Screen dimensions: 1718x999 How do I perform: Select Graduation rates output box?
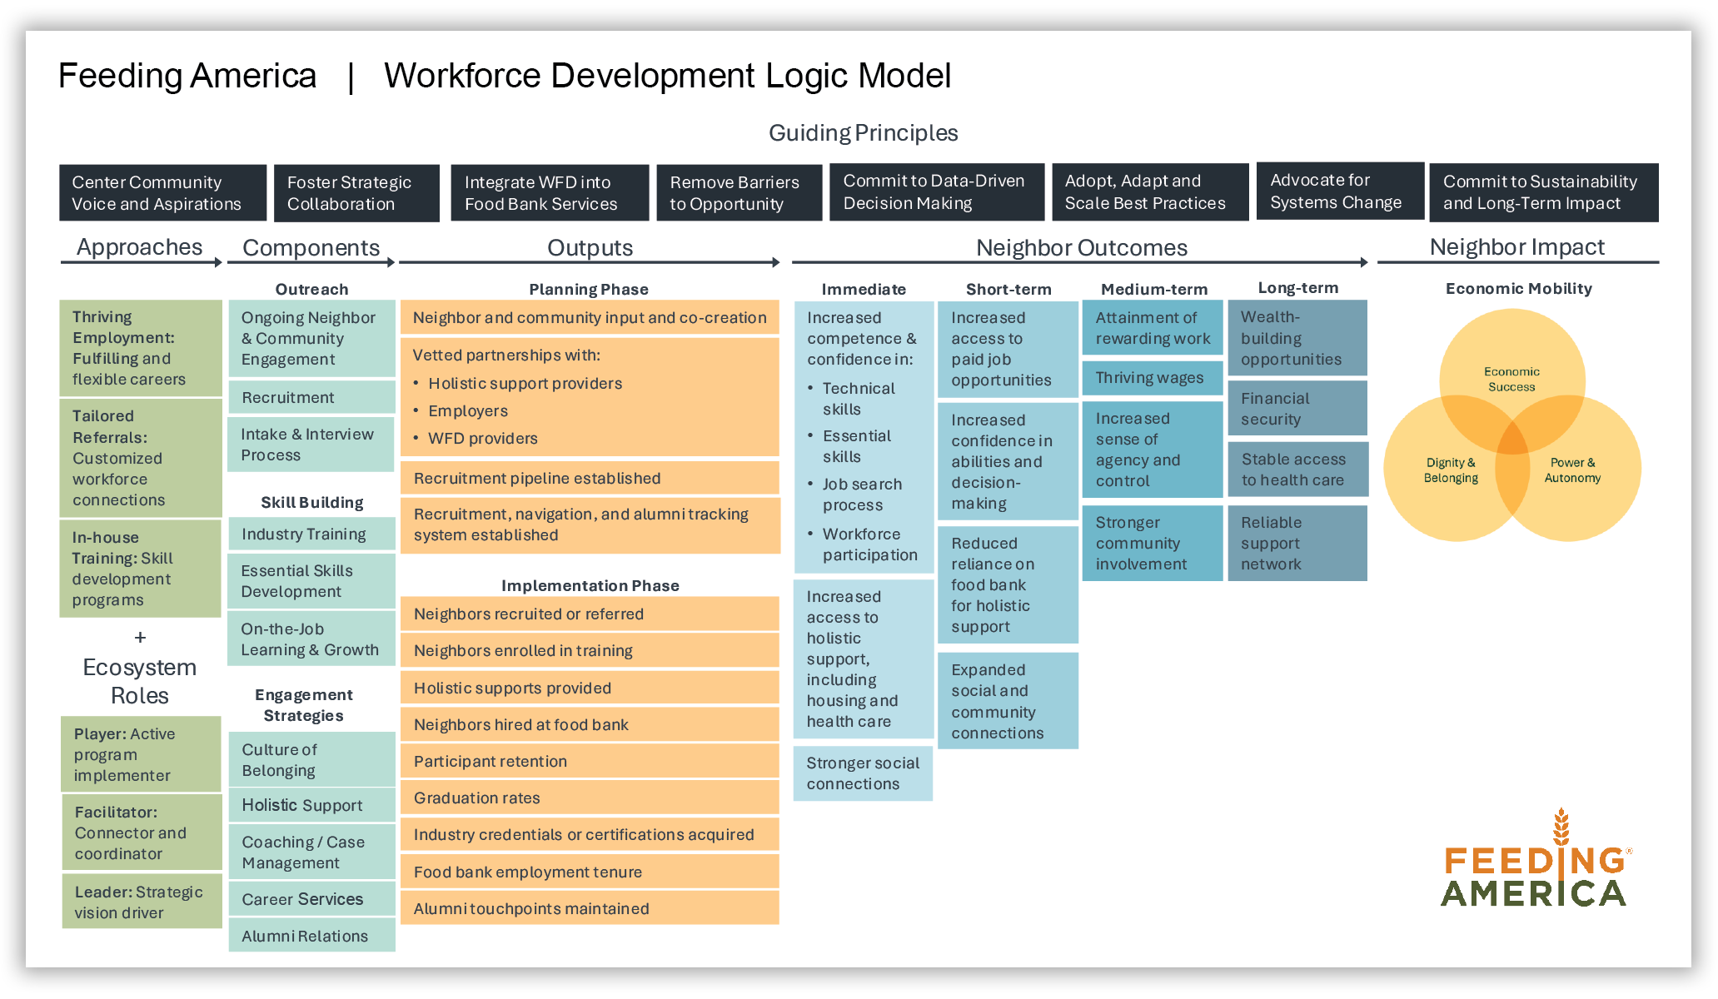tap(590, 798)
